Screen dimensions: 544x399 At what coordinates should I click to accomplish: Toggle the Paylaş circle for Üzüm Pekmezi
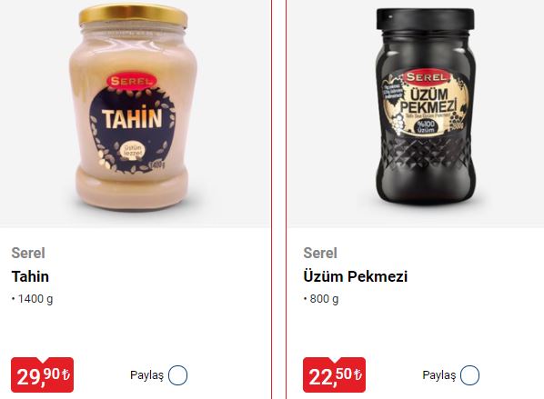pos(469,375)
